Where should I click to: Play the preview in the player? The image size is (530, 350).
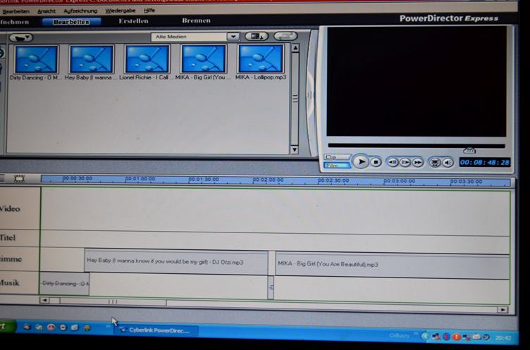pyautogui.click(x=361, y=162)
